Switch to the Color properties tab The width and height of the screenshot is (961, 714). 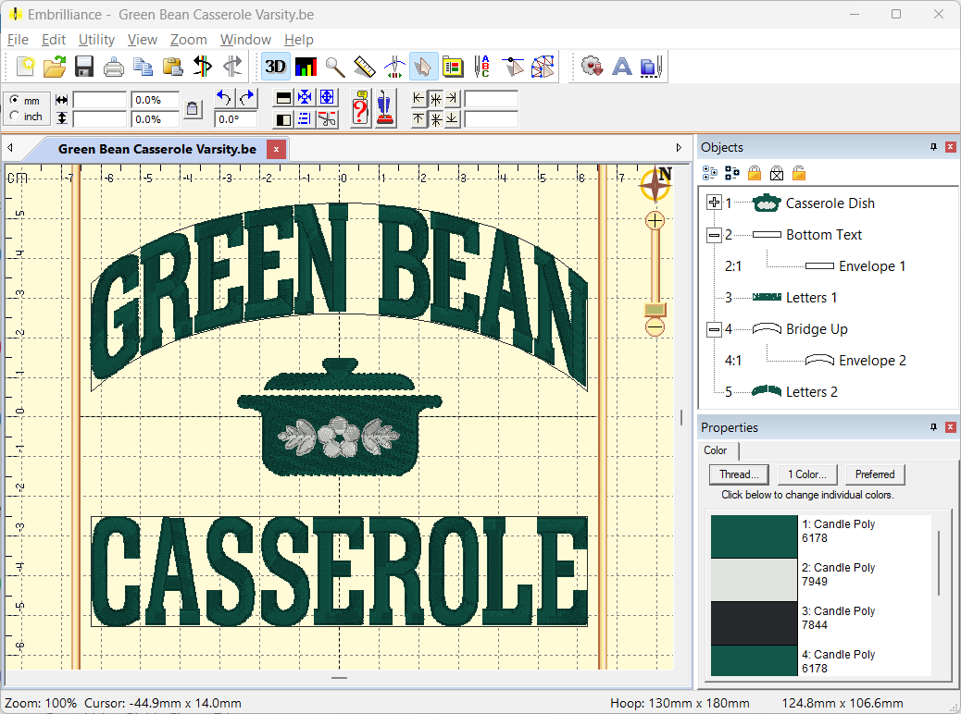point(716,450)
